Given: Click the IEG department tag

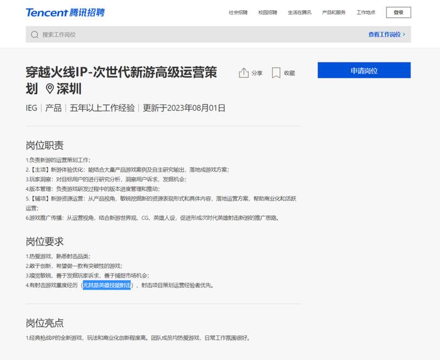Looking at the screenshot, I should coord(31,108).
